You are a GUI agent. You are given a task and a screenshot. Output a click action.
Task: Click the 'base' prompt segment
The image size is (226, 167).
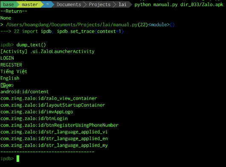[9, 4]
